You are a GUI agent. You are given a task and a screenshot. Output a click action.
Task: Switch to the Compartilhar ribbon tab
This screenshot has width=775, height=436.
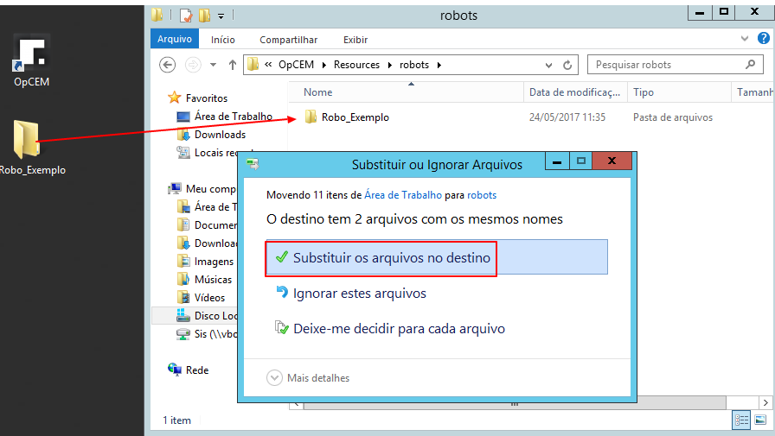288,40
